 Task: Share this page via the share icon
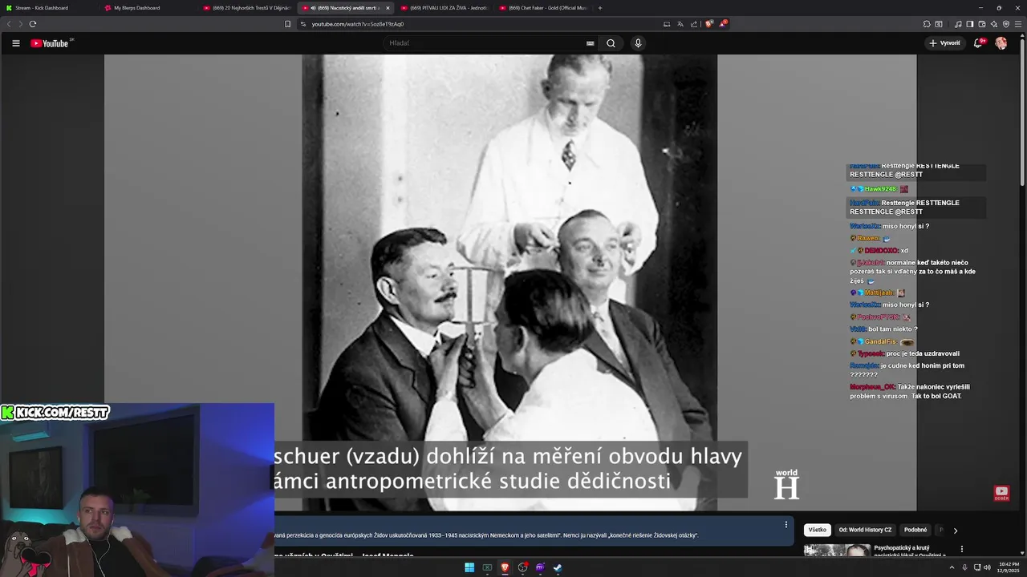pyautogui.click(x=693, y=24)
